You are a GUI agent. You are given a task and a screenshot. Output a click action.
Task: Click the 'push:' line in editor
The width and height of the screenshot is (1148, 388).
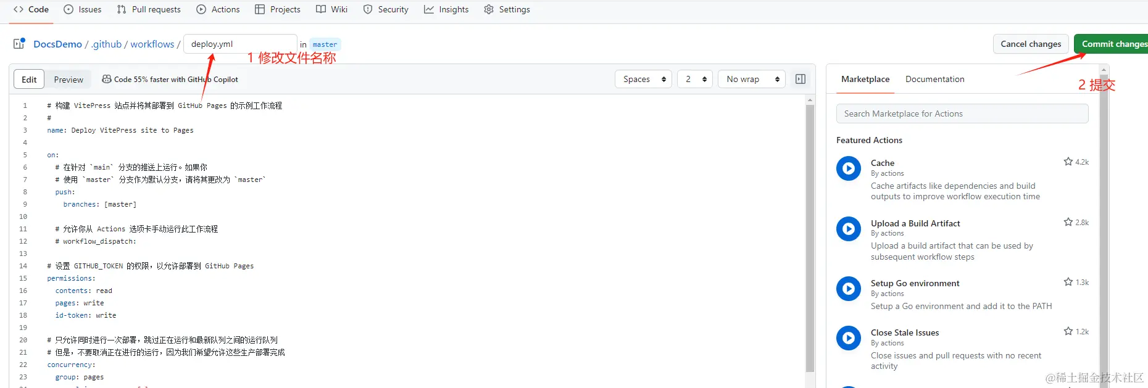pos(65,192)
